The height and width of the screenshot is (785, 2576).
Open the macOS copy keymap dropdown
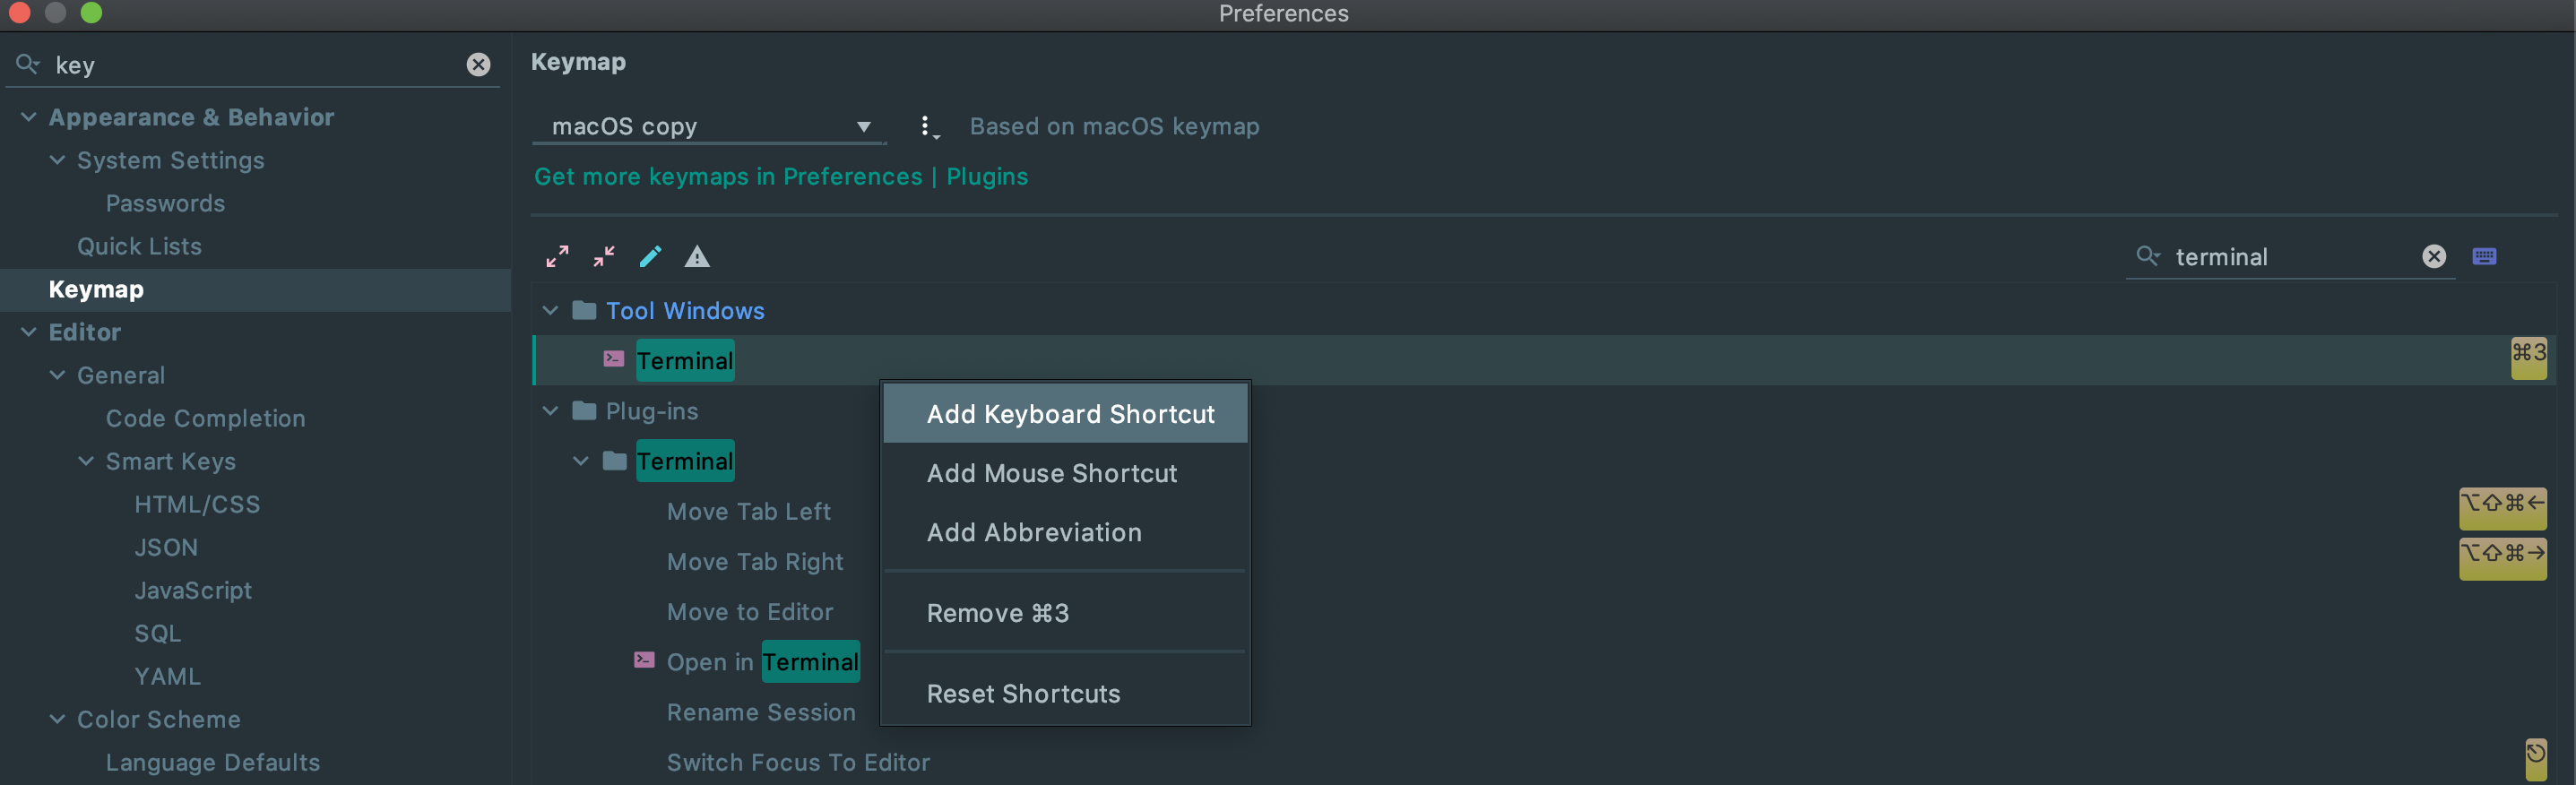(709, 127)
